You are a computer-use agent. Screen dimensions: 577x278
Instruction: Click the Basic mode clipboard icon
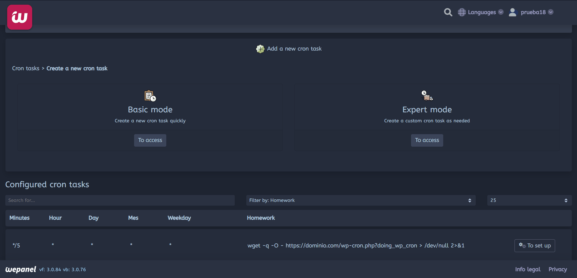click(150, 96)
